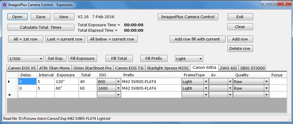This screenshot has width=293, height=124.
Task: Click the Open button
Action: [x=18, y=17]
